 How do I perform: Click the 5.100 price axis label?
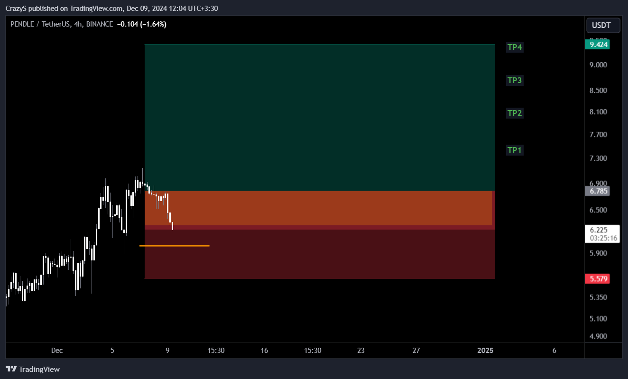599,319
